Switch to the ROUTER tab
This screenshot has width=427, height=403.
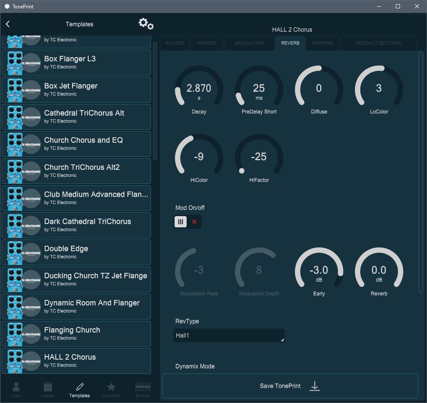pyautogui.click(x=175, y=43)
